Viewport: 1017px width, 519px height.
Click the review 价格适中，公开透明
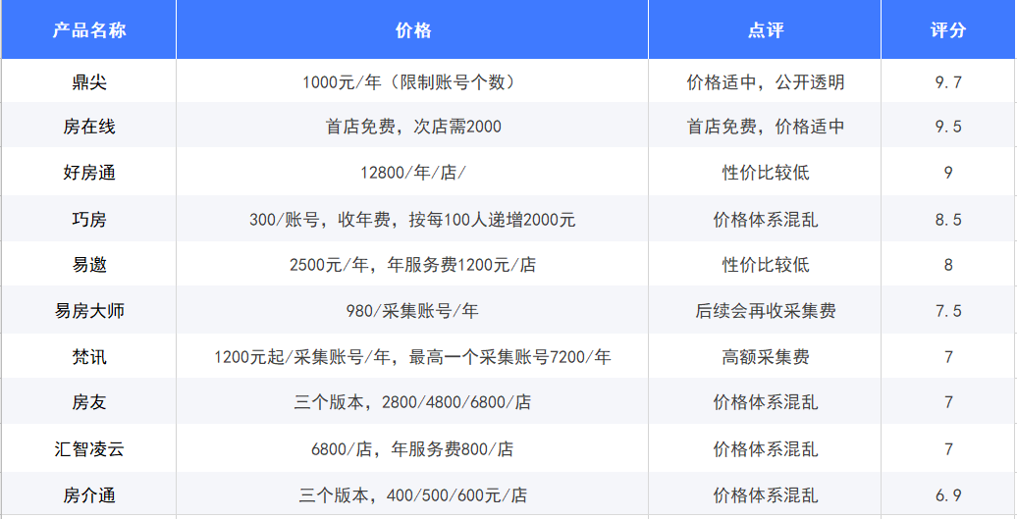(x=765, y=82)
